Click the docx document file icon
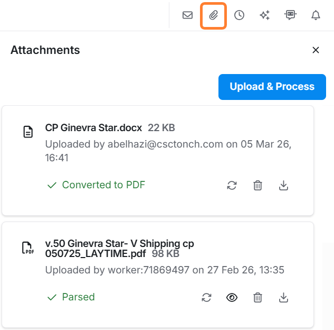The image size is (334, 330). click(x=28, y=132)
